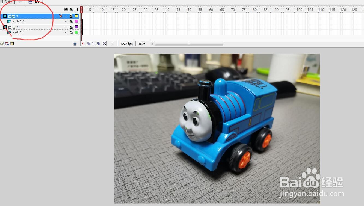Image resolution: width=364 pixels, height=206 pixels.
Task: Click the 12.0 fps frame rate field
Action: 126,44
